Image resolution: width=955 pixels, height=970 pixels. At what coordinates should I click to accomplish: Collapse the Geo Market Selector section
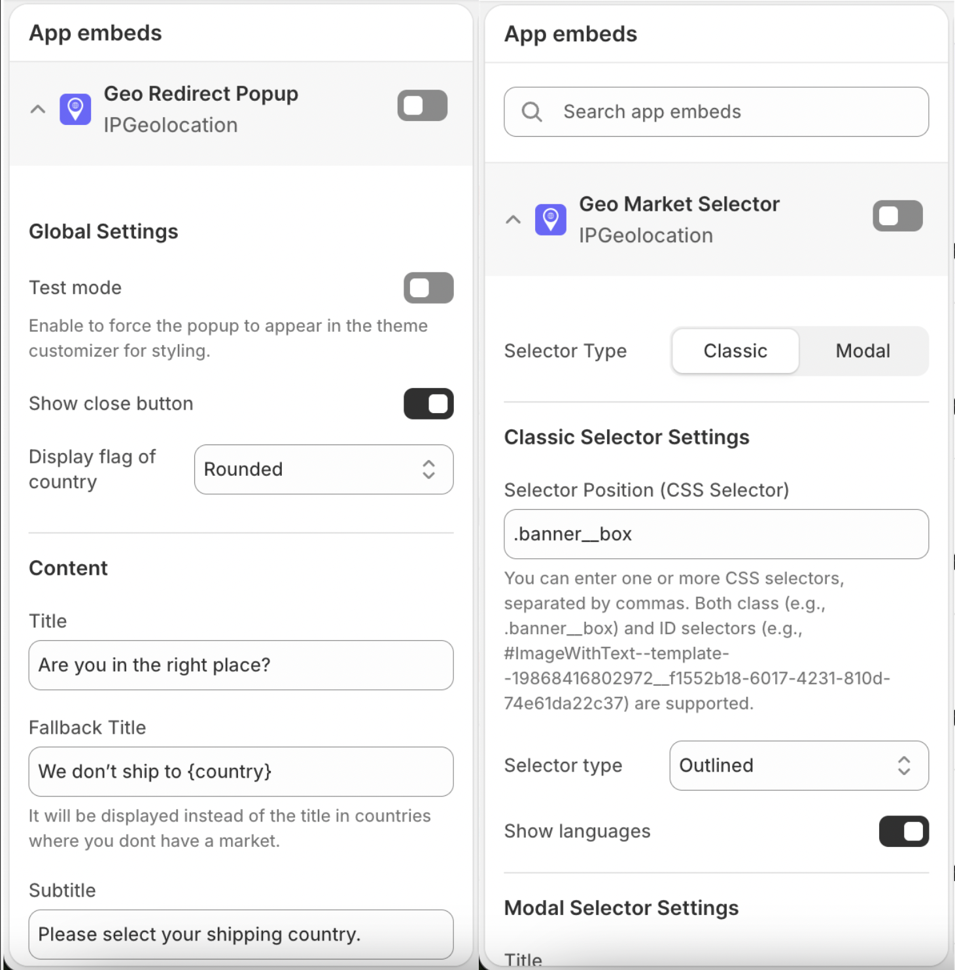[x=513, y=220]
